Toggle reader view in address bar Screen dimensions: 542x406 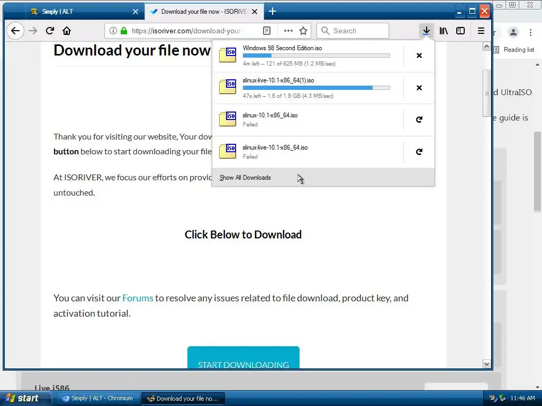267,31
